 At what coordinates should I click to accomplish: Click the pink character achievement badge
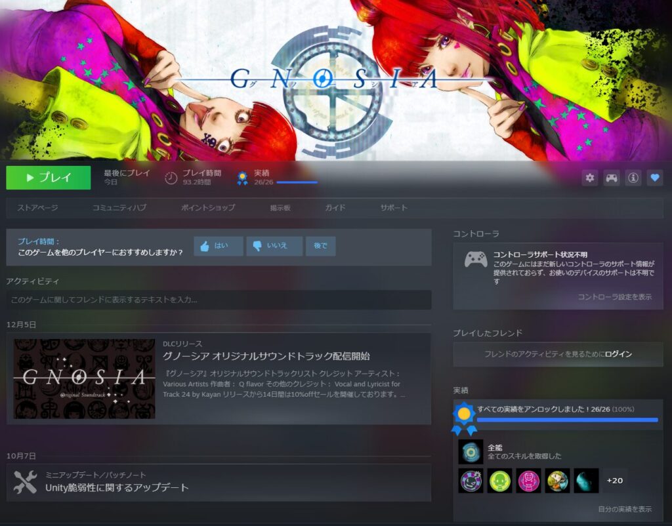(528, 481)
